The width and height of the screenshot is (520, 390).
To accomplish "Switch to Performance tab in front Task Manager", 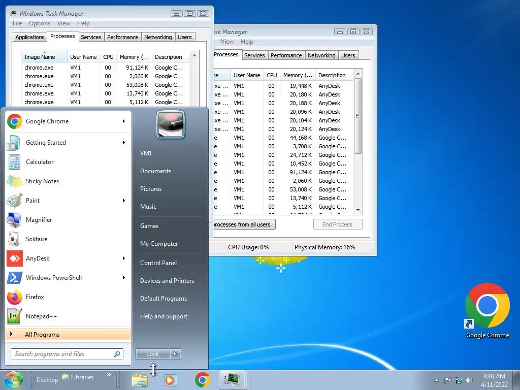I will tap(123, 37).
